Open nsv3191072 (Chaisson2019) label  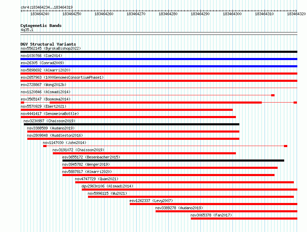(78, 150)
